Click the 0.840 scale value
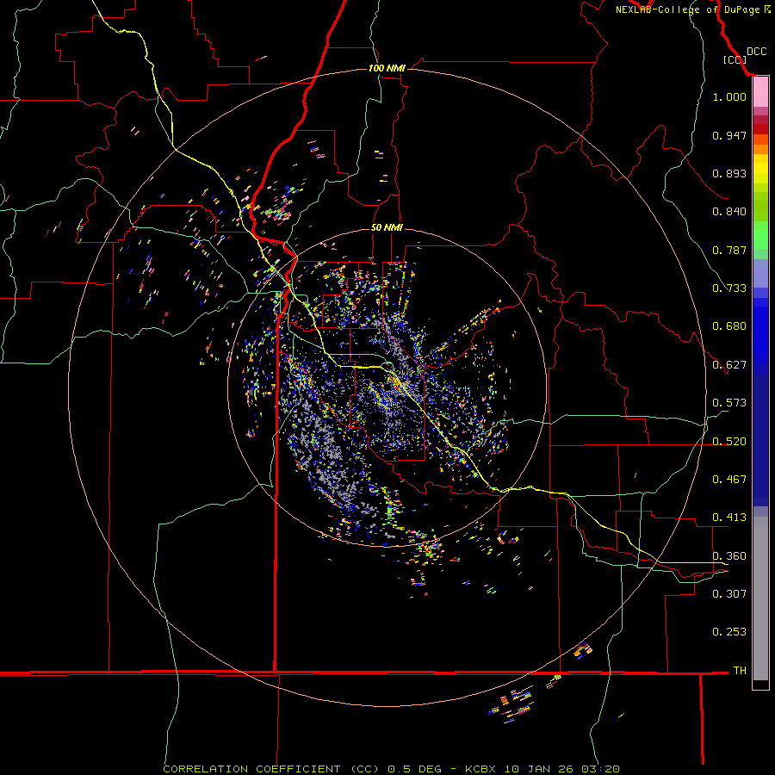775x775 pixels. point(729,212)
